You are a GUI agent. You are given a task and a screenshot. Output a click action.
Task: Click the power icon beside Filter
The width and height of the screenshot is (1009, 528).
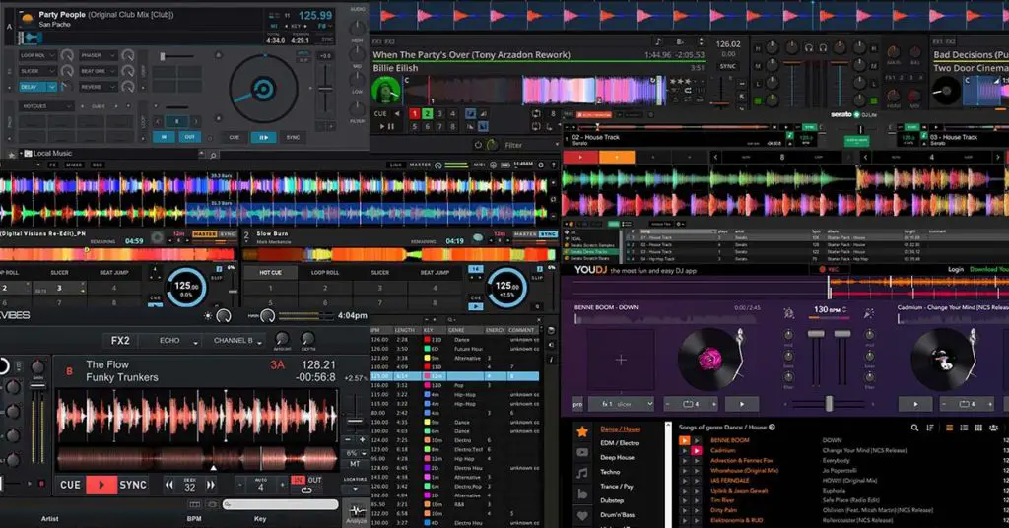coord(478,146)
